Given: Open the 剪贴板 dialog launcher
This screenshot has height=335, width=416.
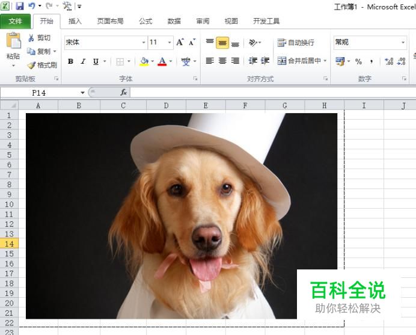Looking at the screenshot, I should coord(57,79).
